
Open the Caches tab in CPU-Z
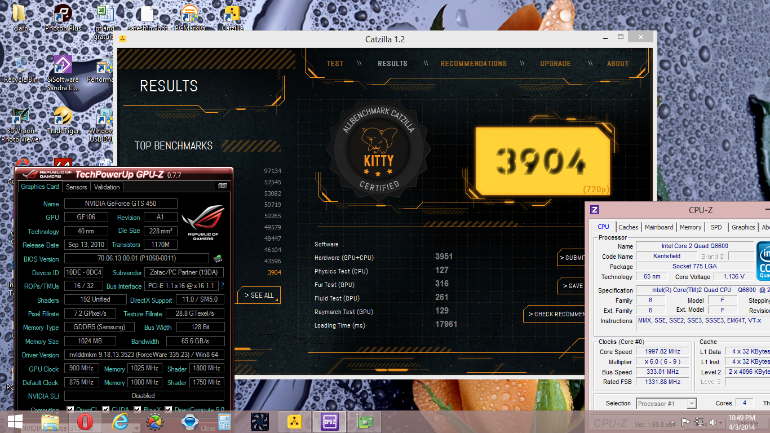tap(629, 227)
